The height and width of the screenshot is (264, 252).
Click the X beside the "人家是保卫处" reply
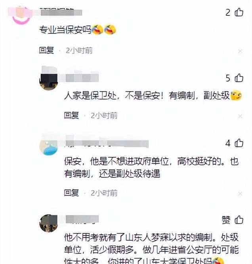240,116
